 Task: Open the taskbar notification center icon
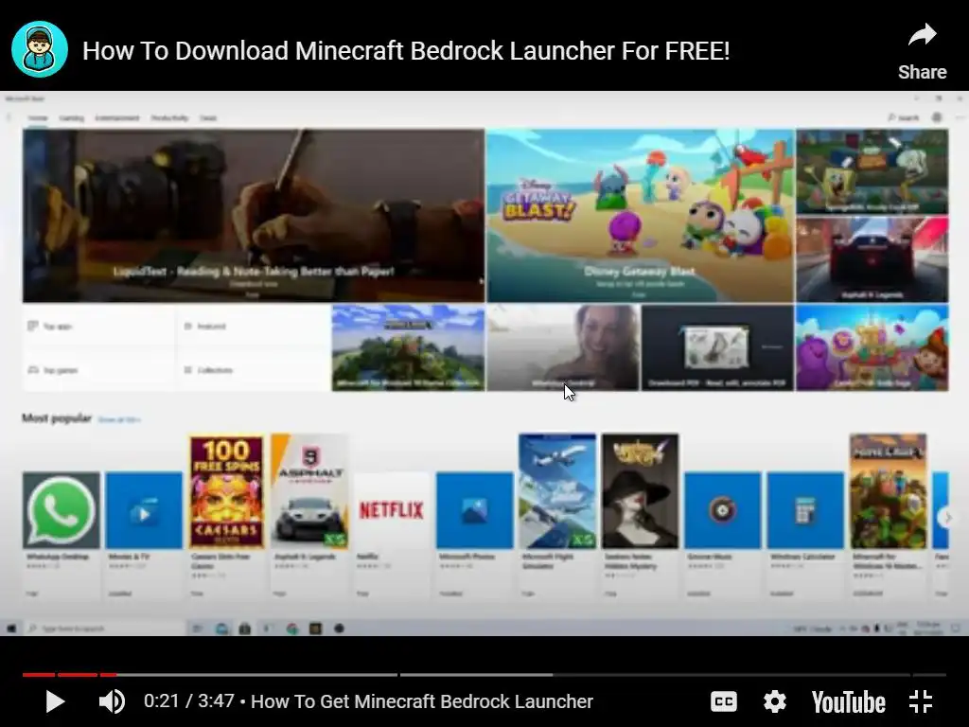click(956, 629)
